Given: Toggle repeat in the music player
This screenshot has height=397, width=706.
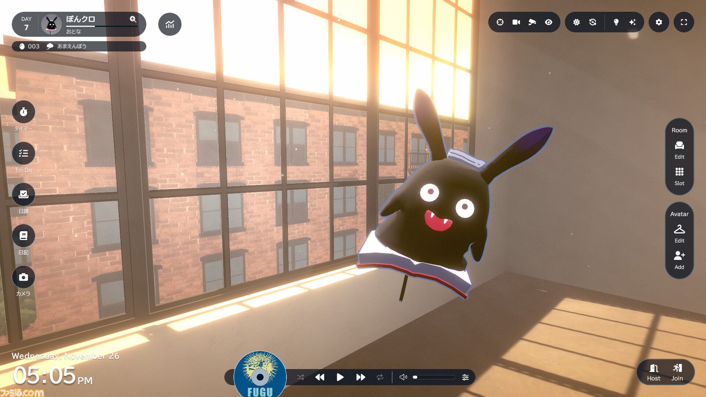Looking at the screenshot, I should 380,377.
